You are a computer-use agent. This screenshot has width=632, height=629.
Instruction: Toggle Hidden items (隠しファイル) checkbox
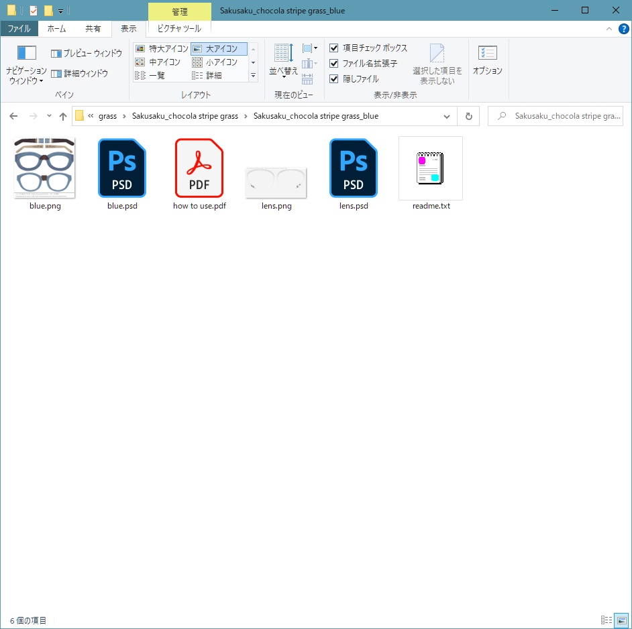354,78
